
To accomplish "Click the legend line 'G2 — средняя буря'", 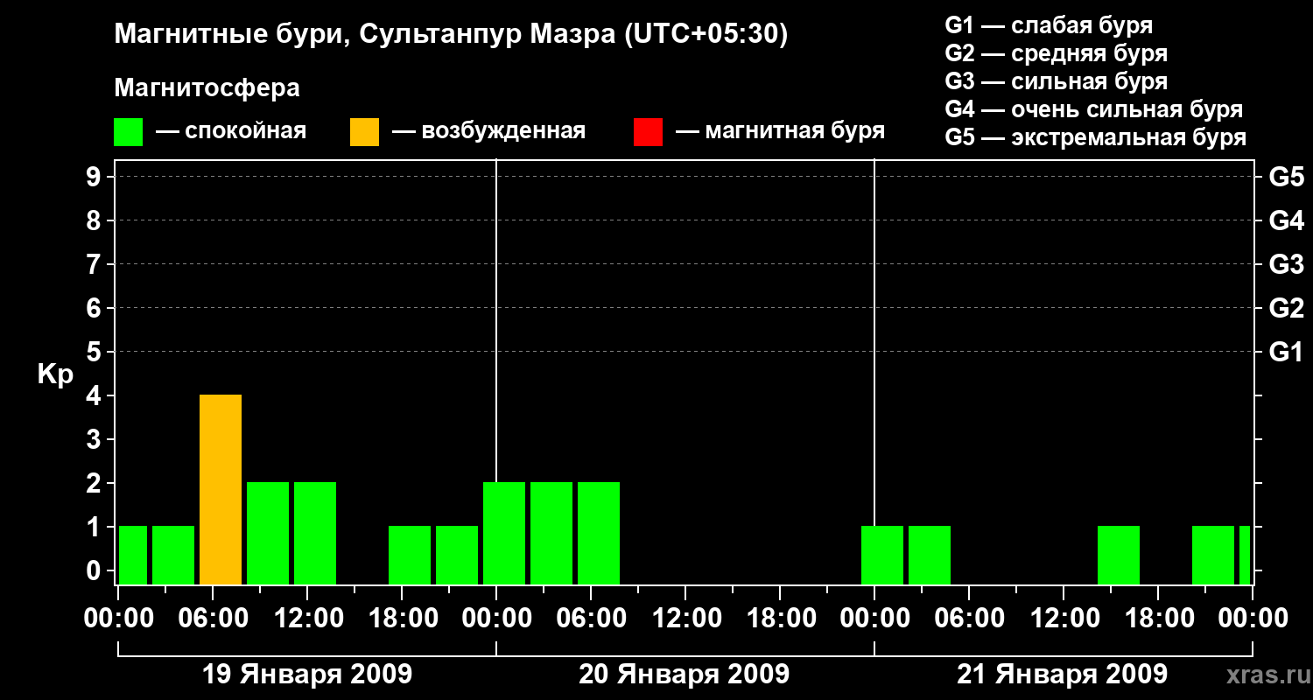I will click(x=1057, y=53).
